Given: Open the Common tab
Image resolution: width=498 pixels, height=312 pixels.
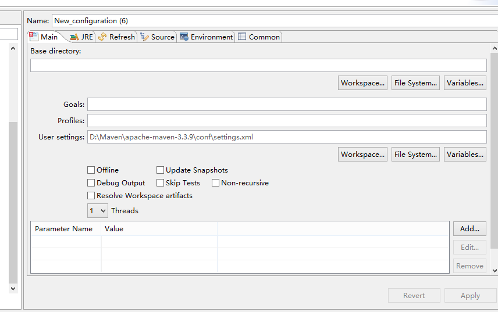Looking at the screenshot, I should pos(259,37).
